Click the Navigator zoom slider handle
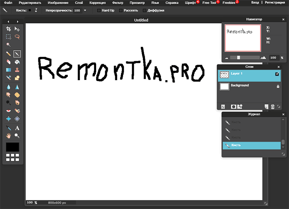The height and width of the screenshot is (209, 289). pos(239,58)
